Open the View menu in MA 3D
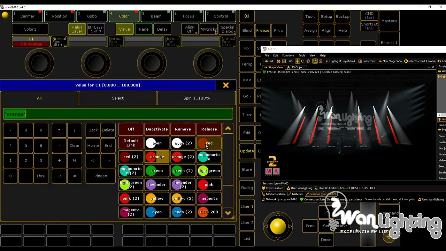 click(x=313, y=55)
